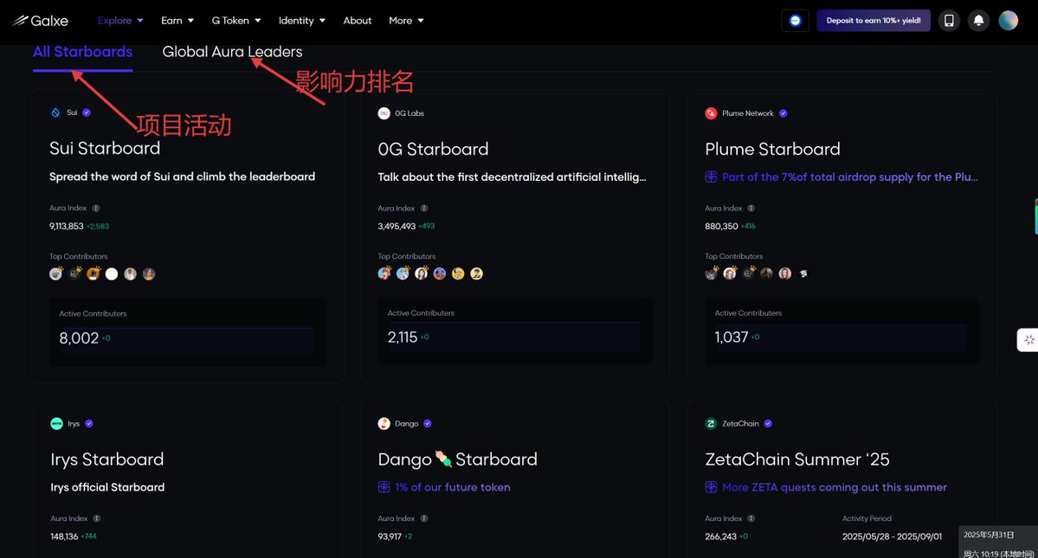Viewport: 1038px width, 558px height.
Task: Click Aura Index info icon on 0G card
Action: pyautogui.click(x=424, y=208)
